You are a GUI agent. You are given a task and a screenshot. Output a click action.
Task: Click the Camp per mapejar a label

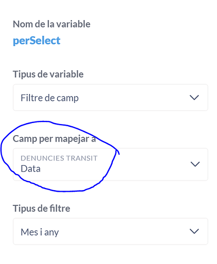click(x=54, y=139)
